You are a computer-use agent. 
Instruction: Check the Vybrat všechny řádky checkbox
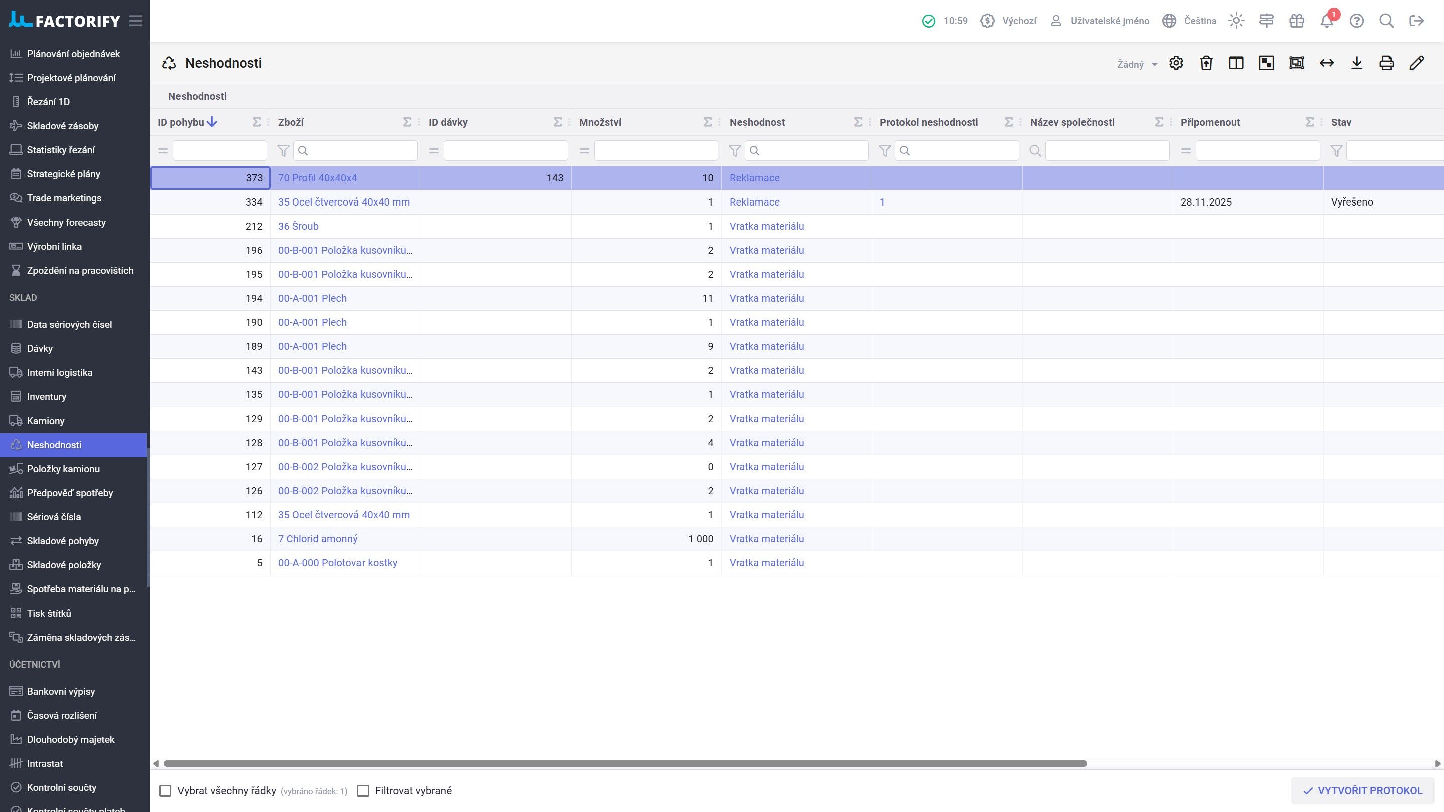coord(165,791)
